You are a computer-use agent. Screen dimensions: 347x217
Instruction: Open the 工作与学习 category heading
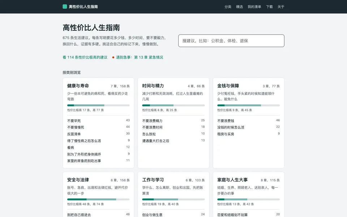[153, 180]
